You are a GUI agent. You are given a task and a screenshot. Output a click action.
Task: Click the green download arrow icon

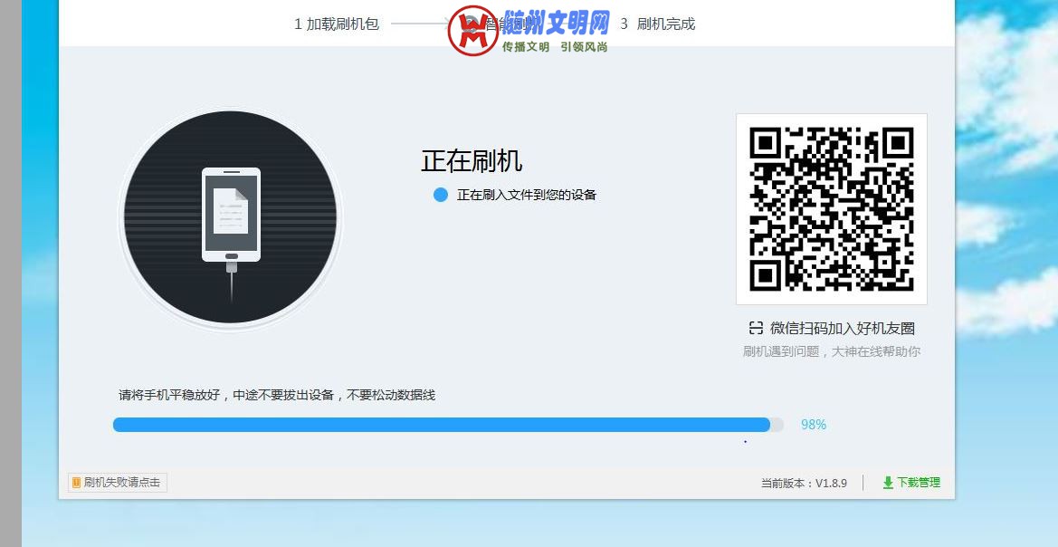pyautogui.click(x=888, y=483)
